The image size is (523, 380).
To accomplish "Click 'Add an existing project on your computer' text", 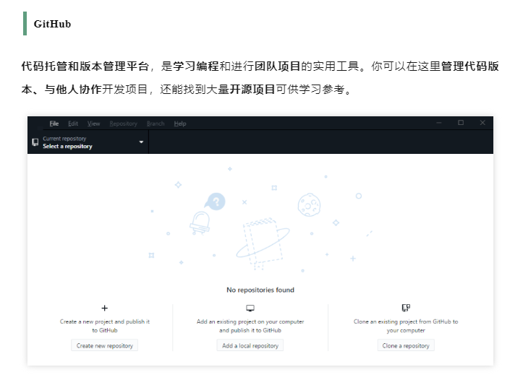I will pos(250,321).
